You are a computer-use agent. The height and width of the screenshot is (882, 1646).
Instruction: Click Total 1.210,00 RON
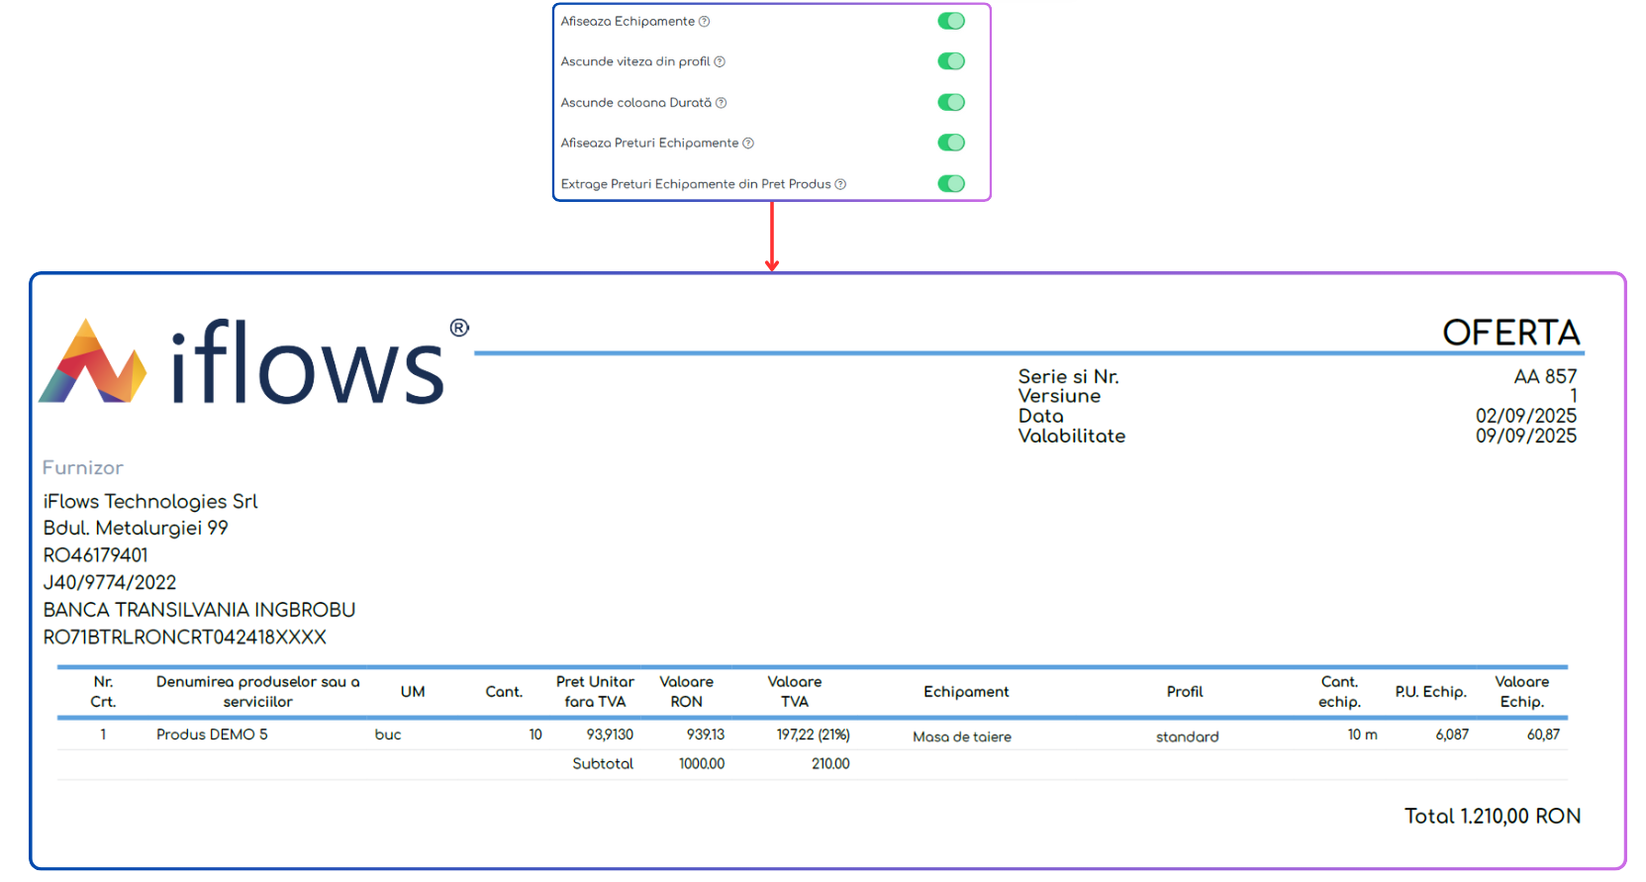(1493, 817)
